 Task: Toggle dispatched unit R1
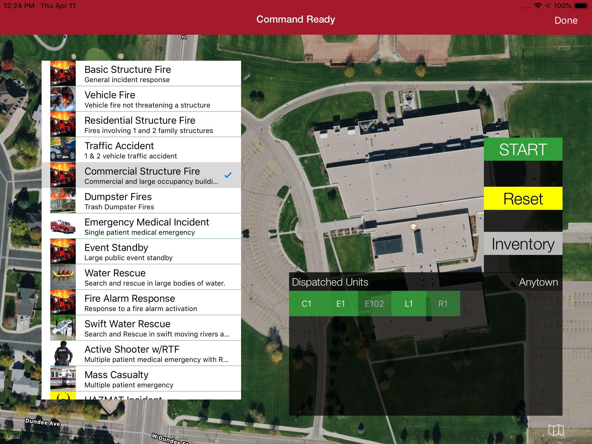coord(443,304)
